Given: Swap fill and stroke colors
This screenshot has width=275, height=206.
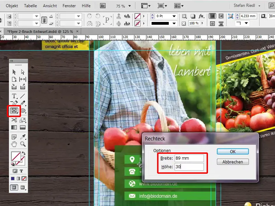Looking at the screenshot, I should tap(24, 153).
